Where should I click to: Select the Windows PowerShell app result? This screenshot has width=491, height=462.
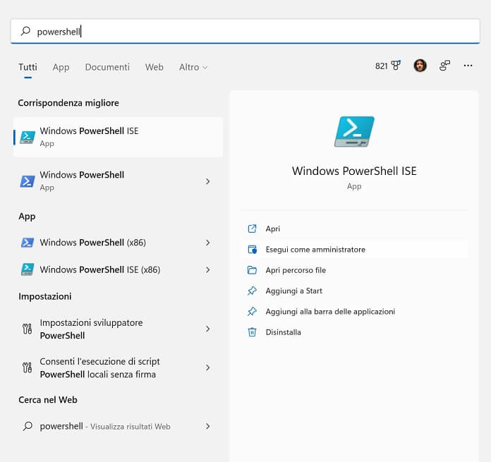click(x=118, y=181)
